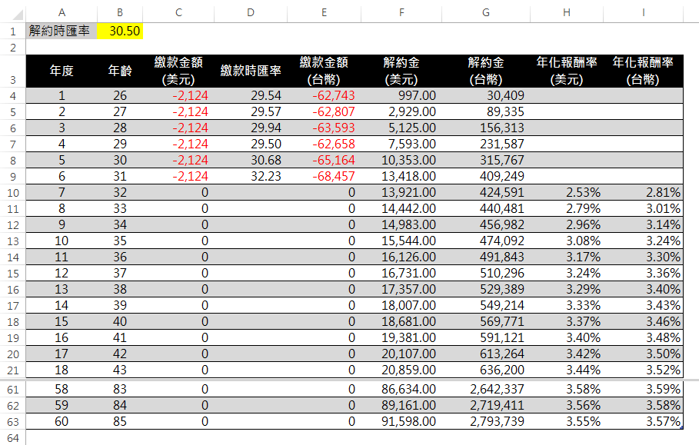Screen dimensions: 699x445
Task: Click column H header
Action: 567,12
